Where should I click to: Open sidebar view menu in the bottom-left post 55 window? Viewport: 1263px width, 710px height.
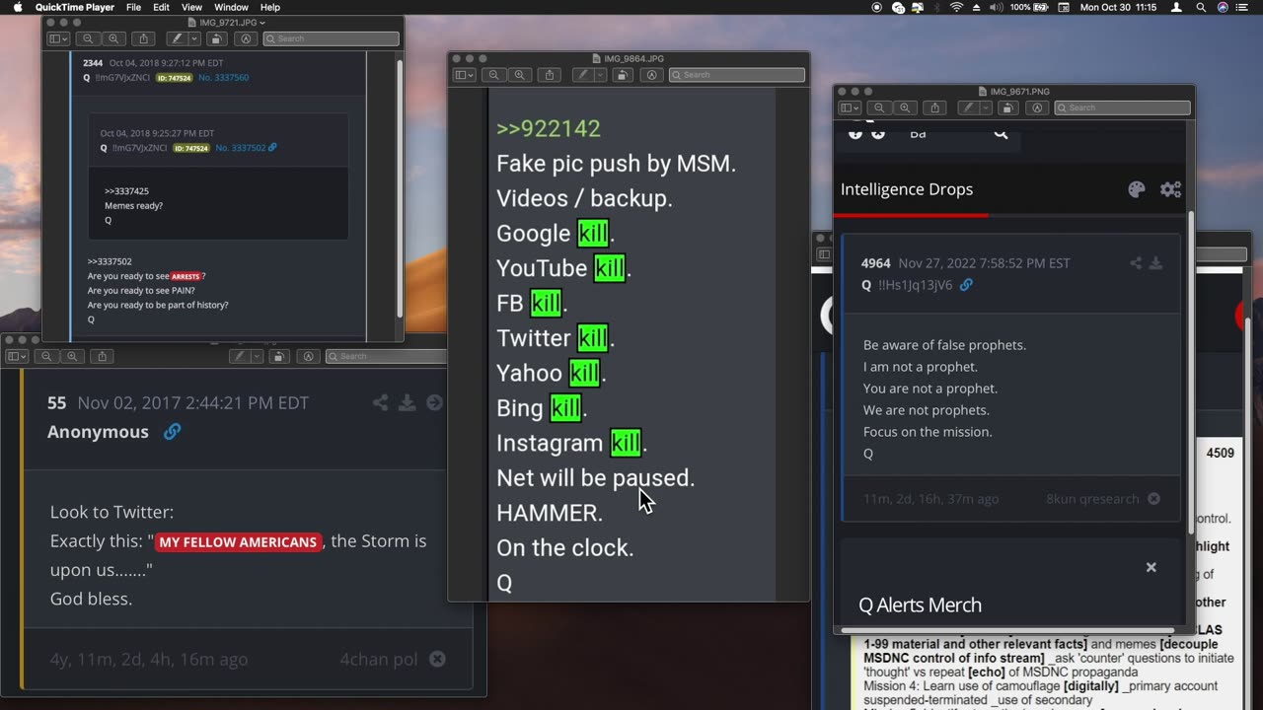19,356
